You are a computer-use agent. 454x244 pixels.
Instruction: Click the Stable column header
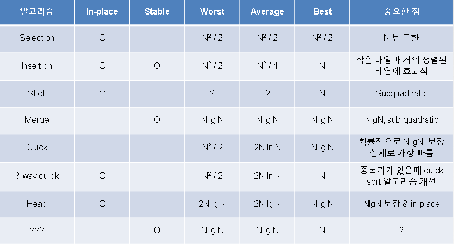pyautogui.click(x=157, y=11)
